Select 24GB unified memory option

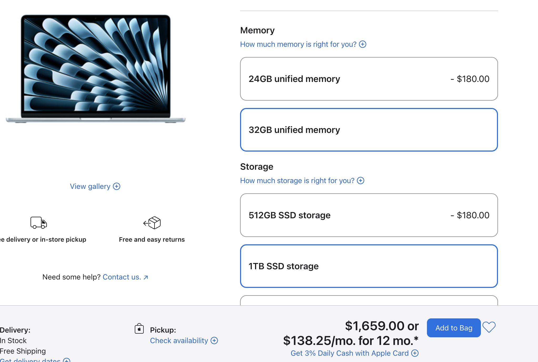pos(369,79)
